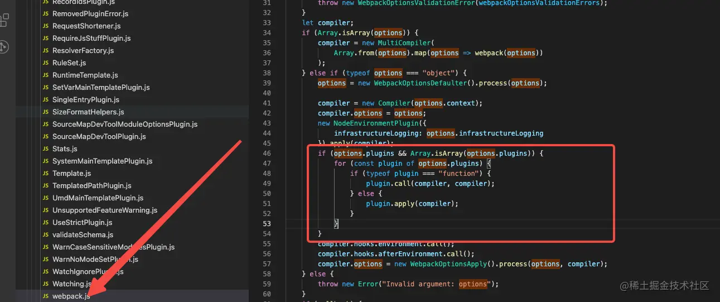Select the highlighted SizeFormatHelpers.js row
Screen dimensions: 720x302
tap(132, 112)
